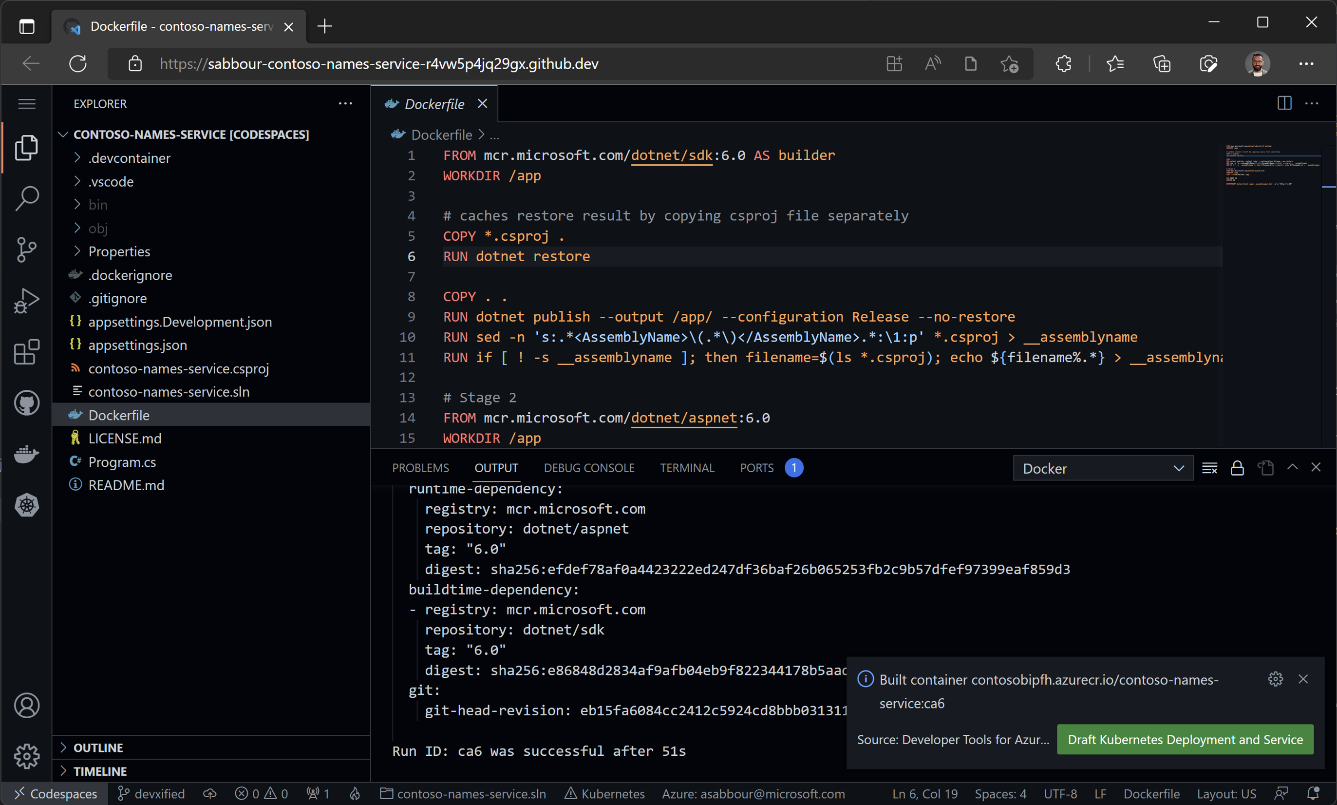Image resolution: width=1337 pixels, height=805 pixels.
Task: Click Draft Kubernetes Deployment and Service
Action: pos(1185,739)
